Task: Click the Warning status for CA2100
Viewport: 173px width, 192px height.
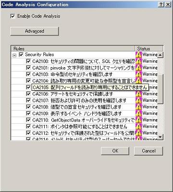Action: 150,61
